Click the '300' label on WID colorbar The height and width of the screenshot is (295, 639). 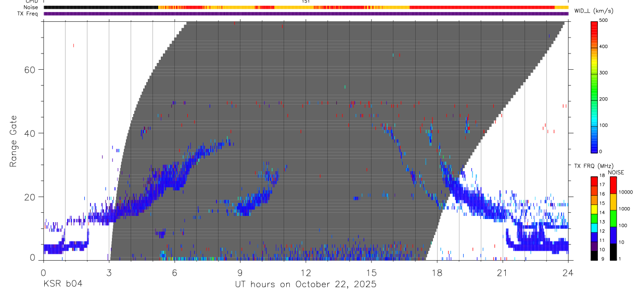(603, 73)
